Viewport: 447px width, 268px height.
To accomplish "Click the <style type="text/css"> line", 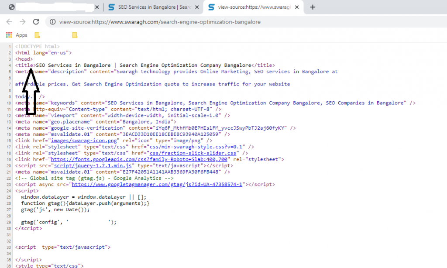I will [49, 265].
